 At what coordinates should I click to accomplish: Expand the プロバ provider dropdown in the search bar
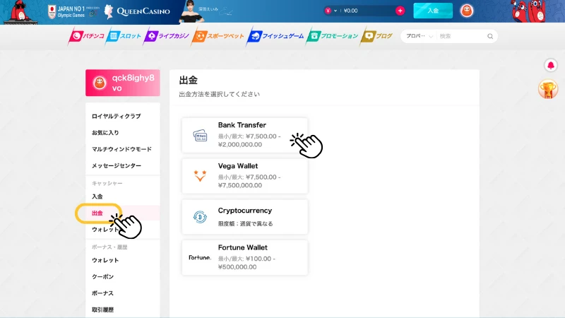(x=419, y=36)
